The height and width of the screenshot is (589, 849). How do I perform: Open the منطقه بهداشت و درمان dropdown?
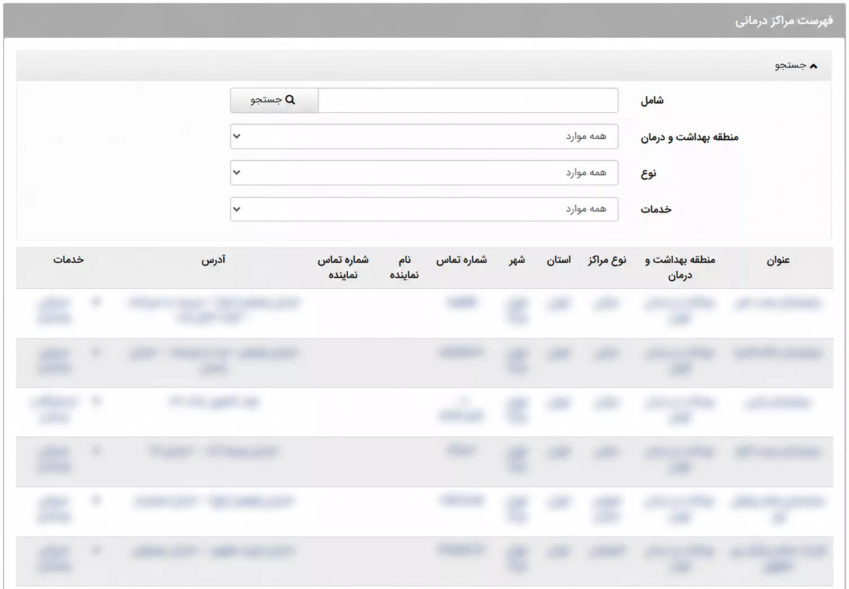424,136
